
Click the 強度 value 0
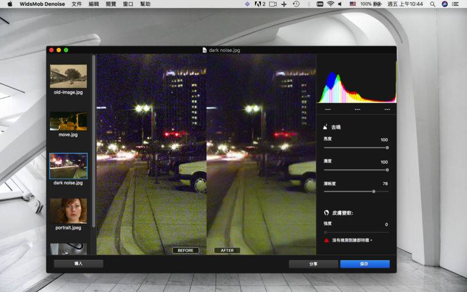[386, 224]
